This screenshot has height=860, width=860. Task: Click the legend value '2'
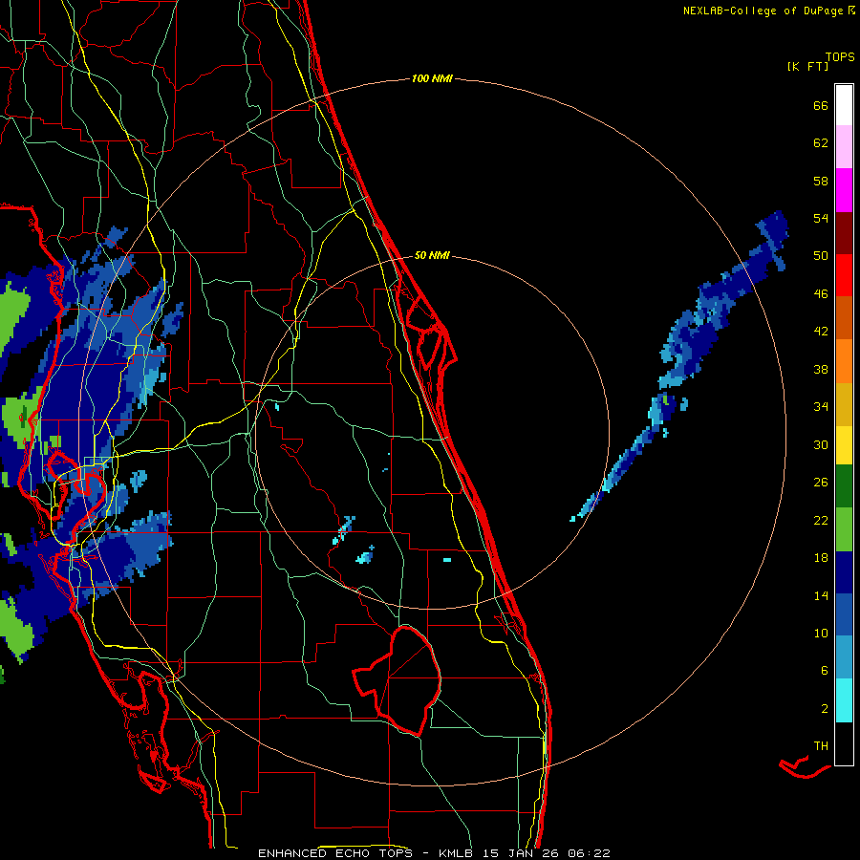point(825,709)
